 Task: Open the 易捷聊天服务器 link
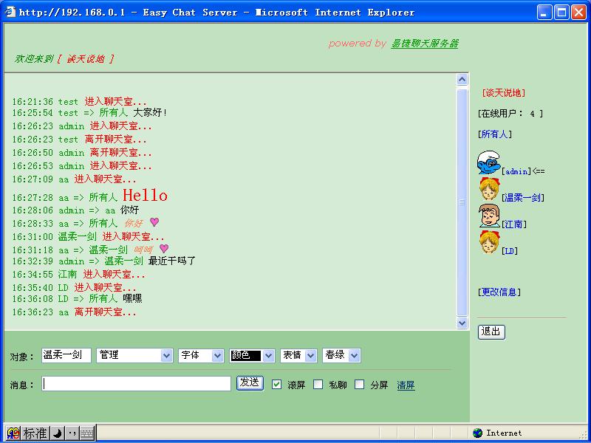point(425,44)
